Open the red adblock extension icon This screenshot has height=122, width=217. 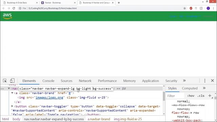coord(191,8)
